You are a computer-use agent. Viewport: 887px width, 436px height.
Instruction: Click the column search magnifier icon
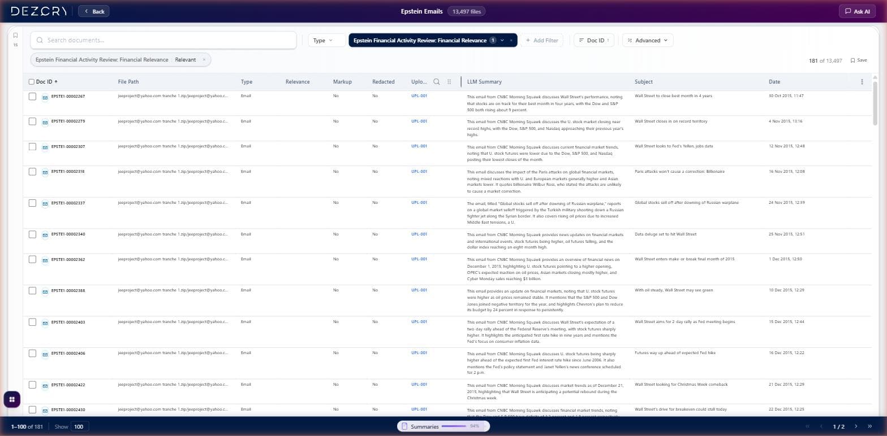436,82
